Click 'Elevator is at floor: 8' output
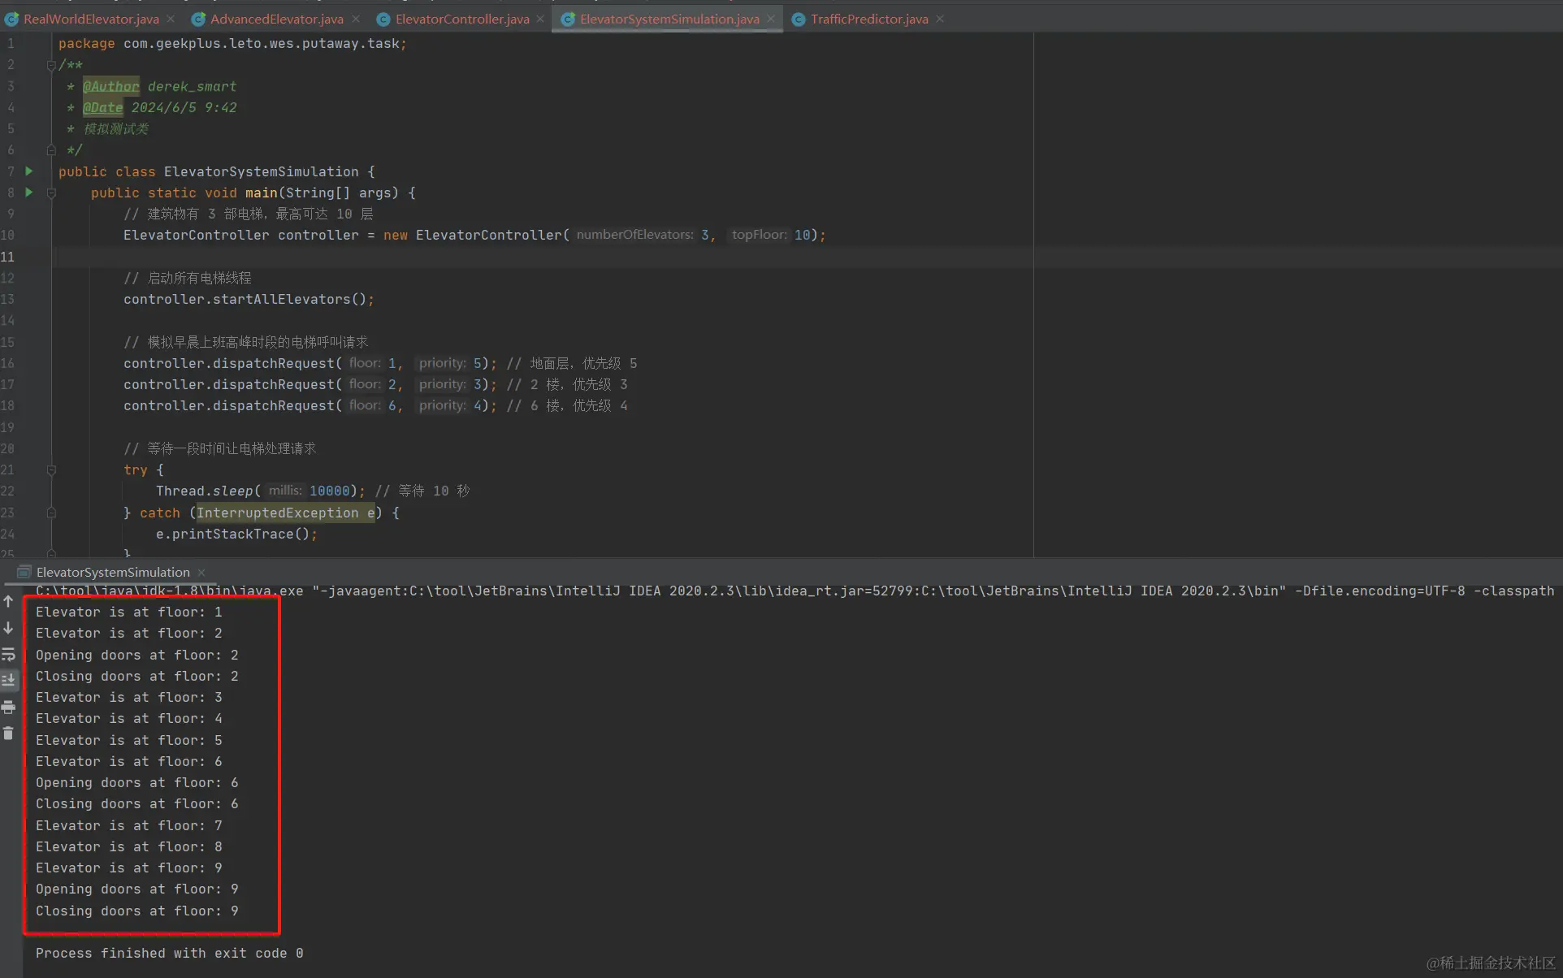This screenshot has height=978, width=1563. click(x=128, y=846)
